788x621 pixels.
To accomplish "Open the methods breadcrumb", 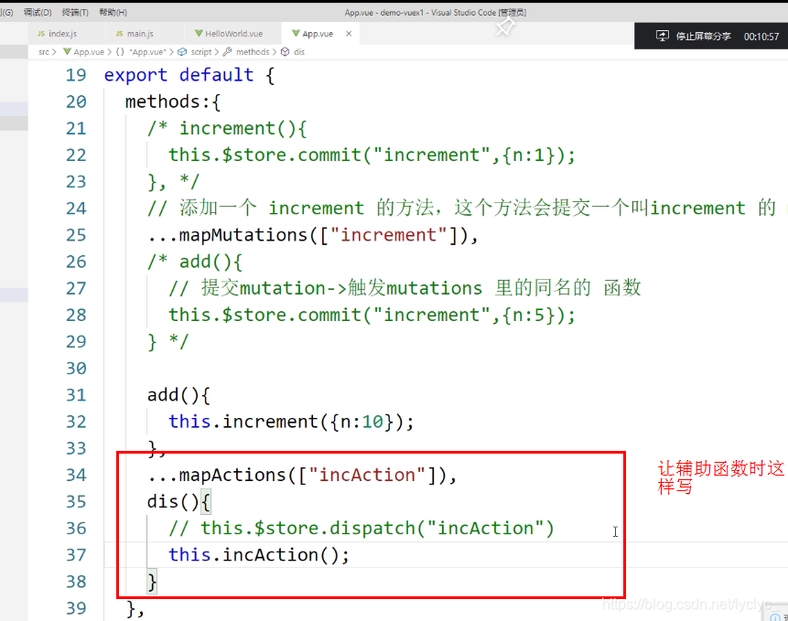I will click(253, 52).
